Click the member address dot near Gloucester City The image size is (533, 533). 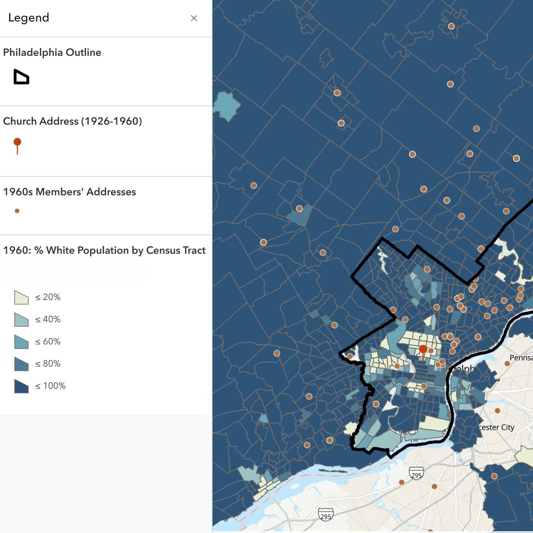[x=497, y=411]
